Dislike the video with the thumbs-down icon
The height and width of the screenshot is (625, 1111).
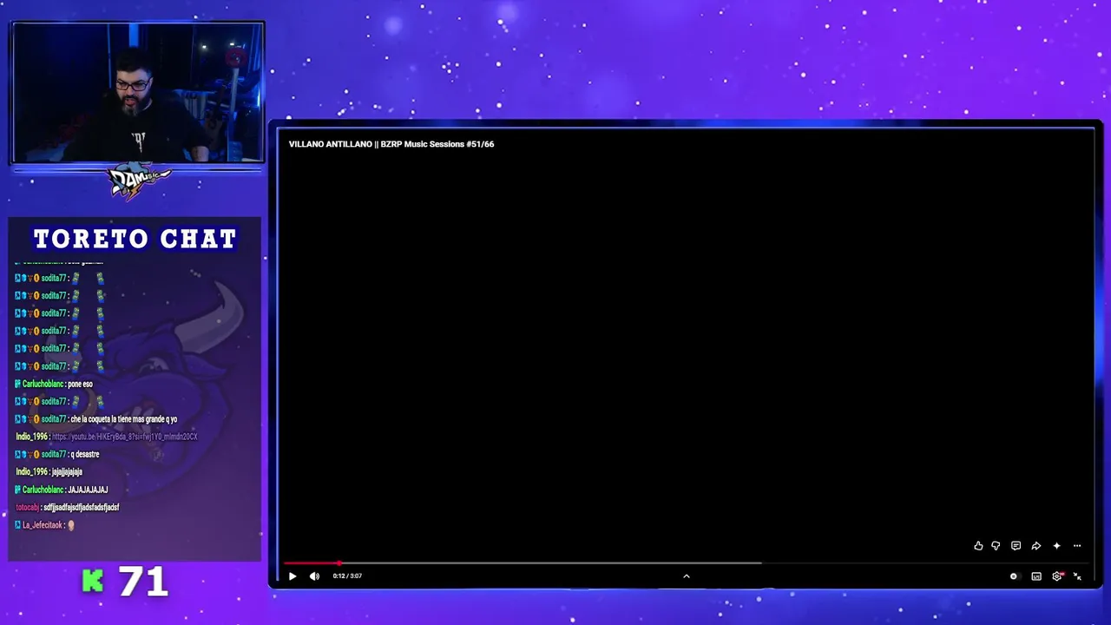996,546
